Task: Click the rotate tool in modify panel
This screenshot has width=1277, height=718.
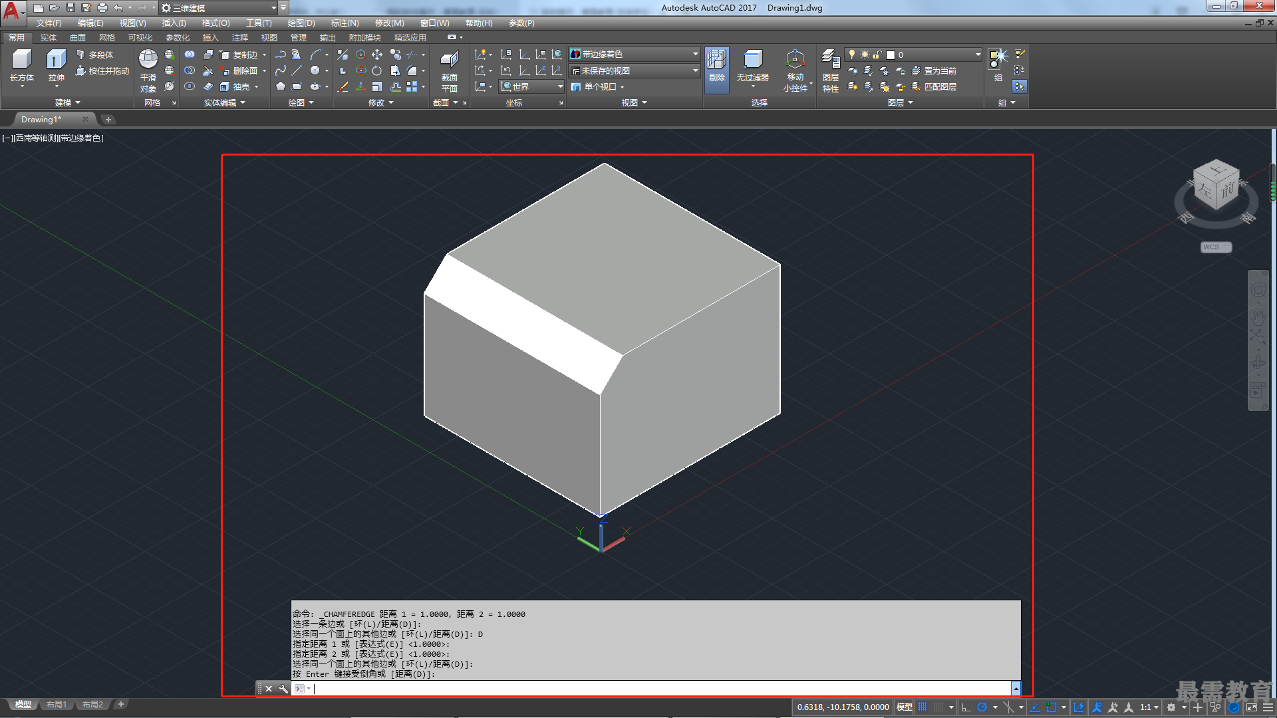Action: click(x=377, y=70)
